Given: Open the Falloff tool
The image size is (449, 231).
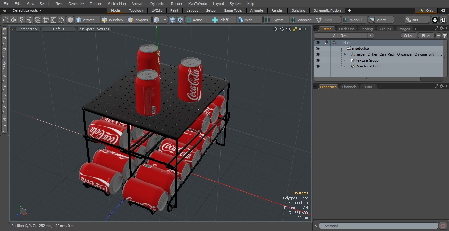Looking at the screenshot, I should (224, 20).
